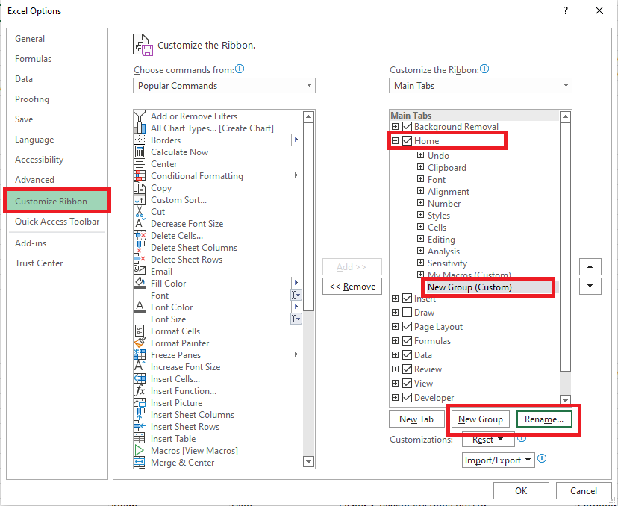The height and width of the screenshot is (506, 618).
Task: Expand the Font group node
Action: tap(420, 179)
